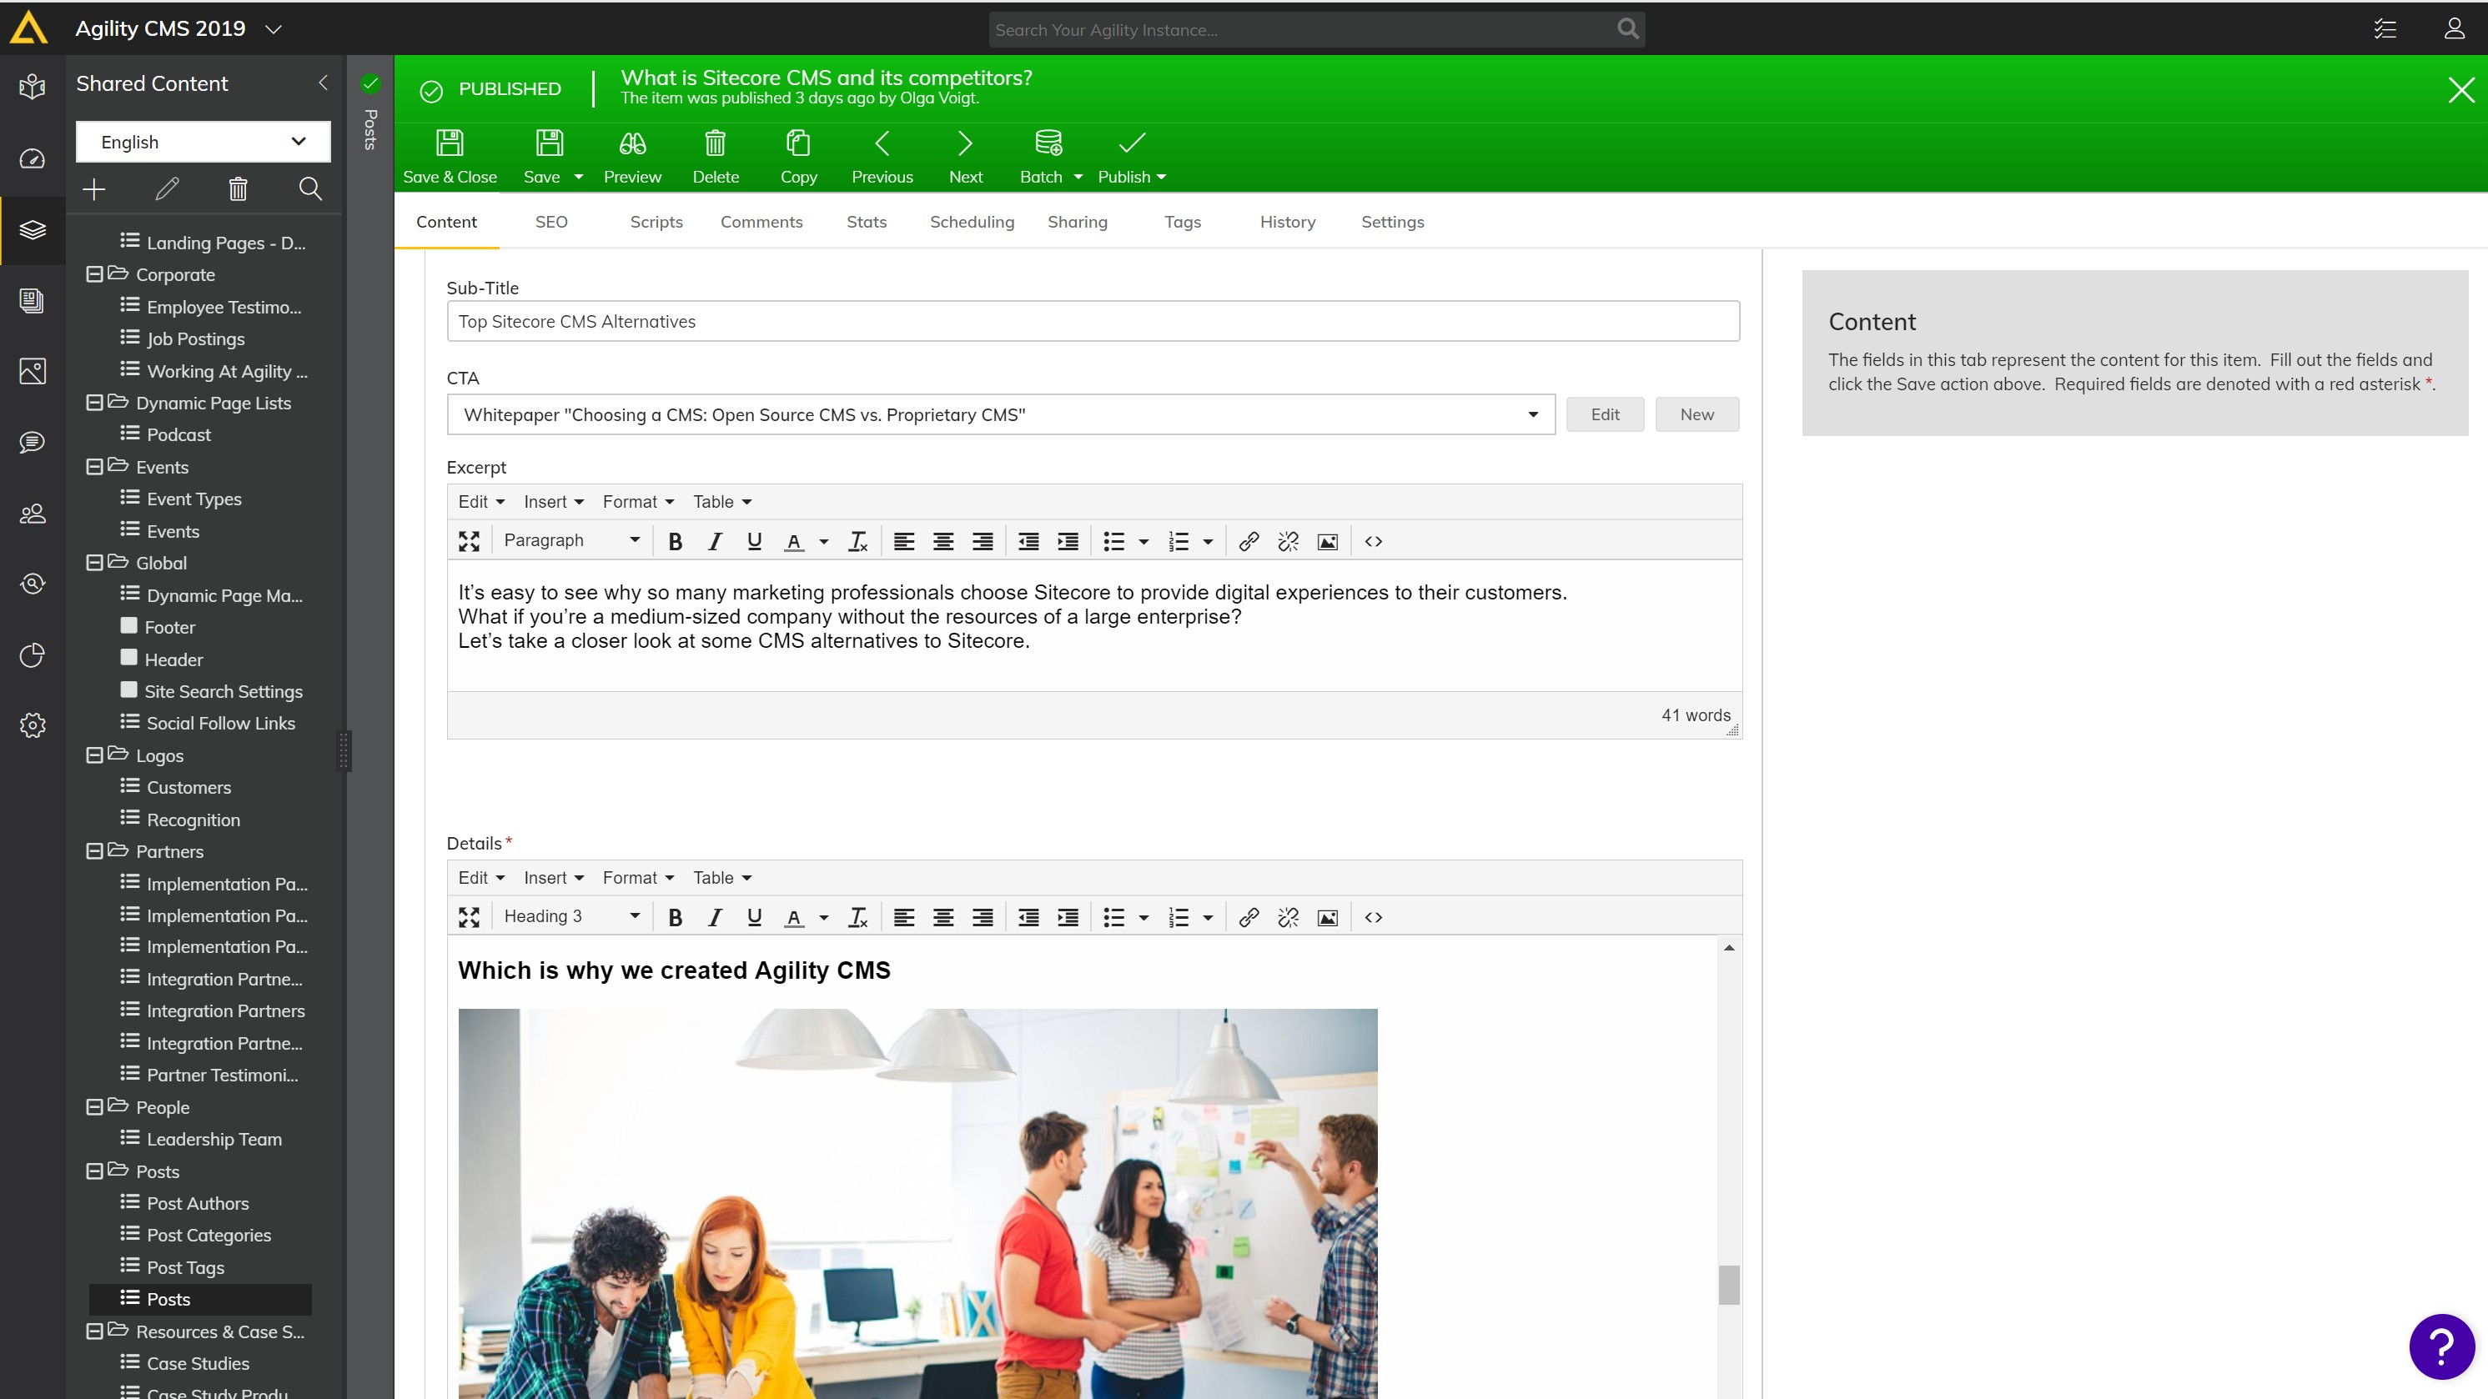Open Agility CMS 2019 instance dropdown
The height and width of the screenshot is (1399, 2488).
(274, 29)
